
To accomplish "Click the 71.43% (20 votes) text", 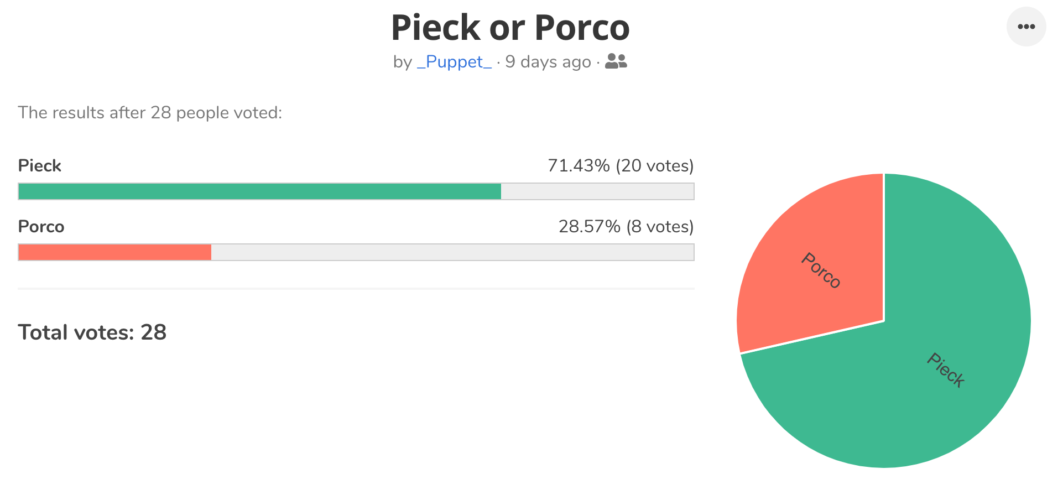I will [x=621, y=165].
